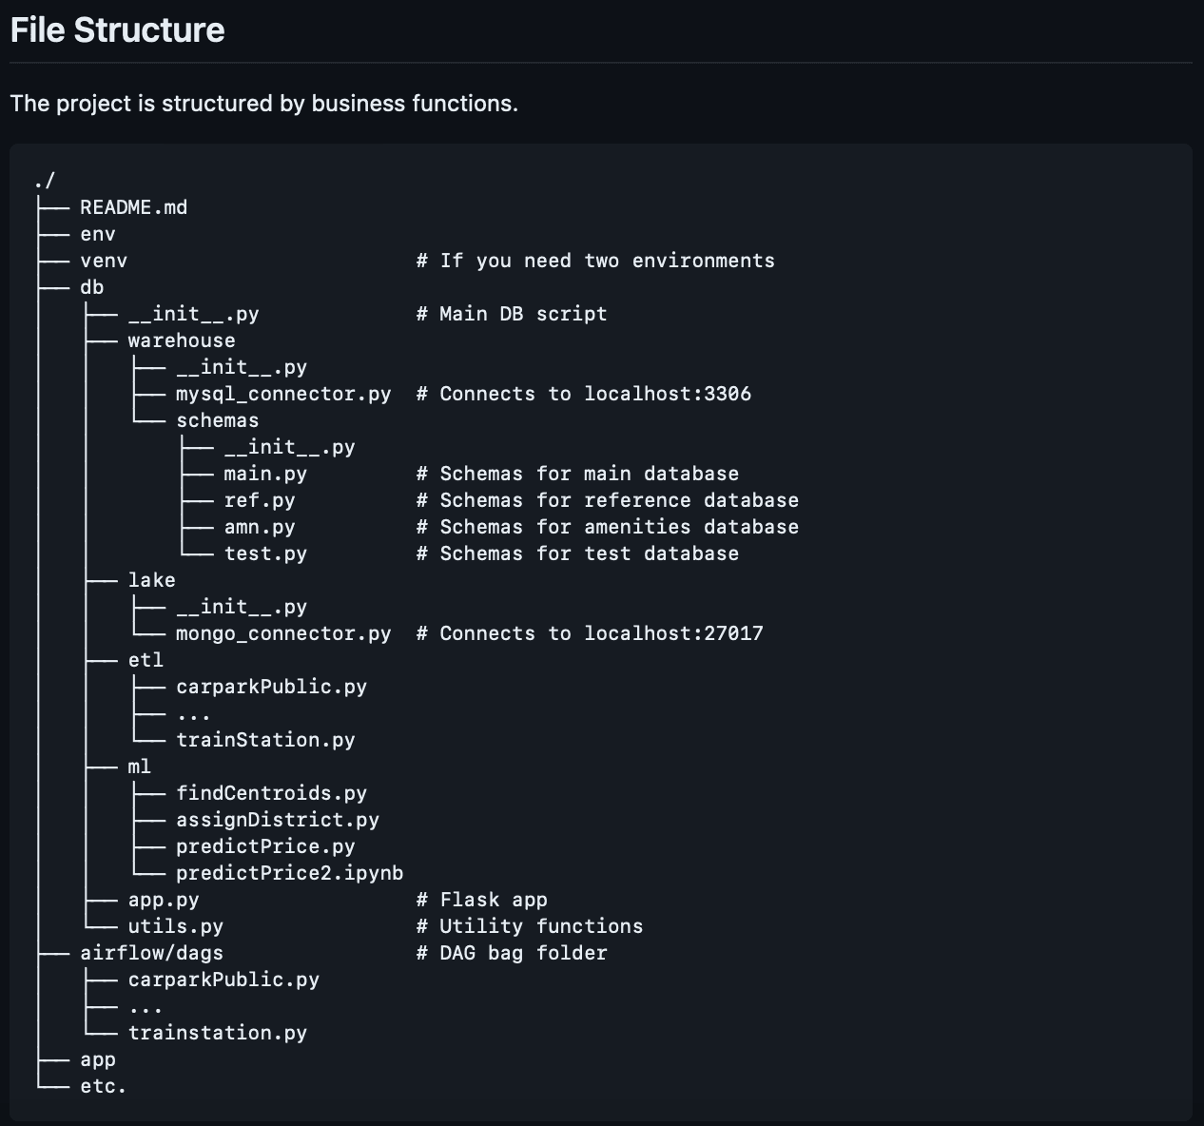
Task: Click the ref.py file entry
Action: point(260,499)
